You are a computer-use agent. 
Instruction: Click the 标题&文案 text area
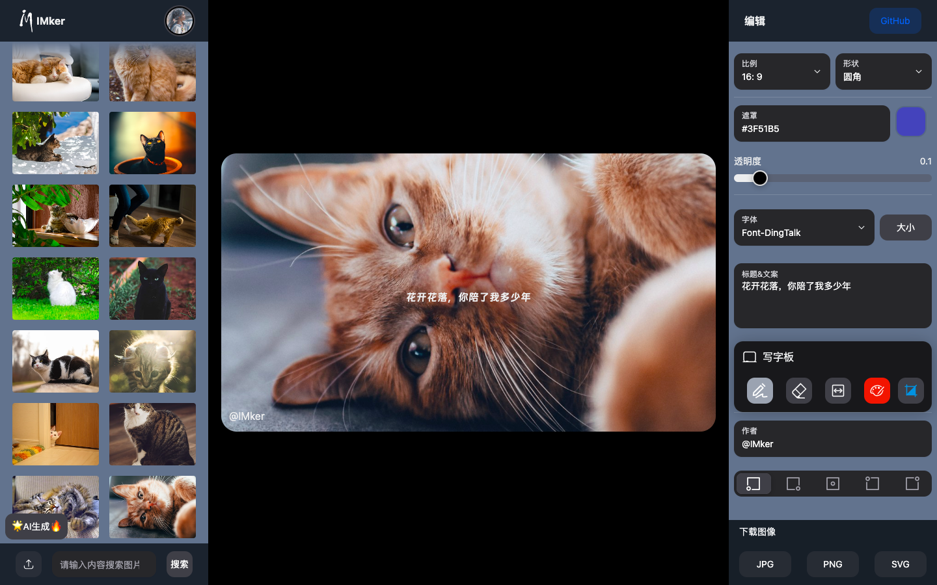[833, 296]
